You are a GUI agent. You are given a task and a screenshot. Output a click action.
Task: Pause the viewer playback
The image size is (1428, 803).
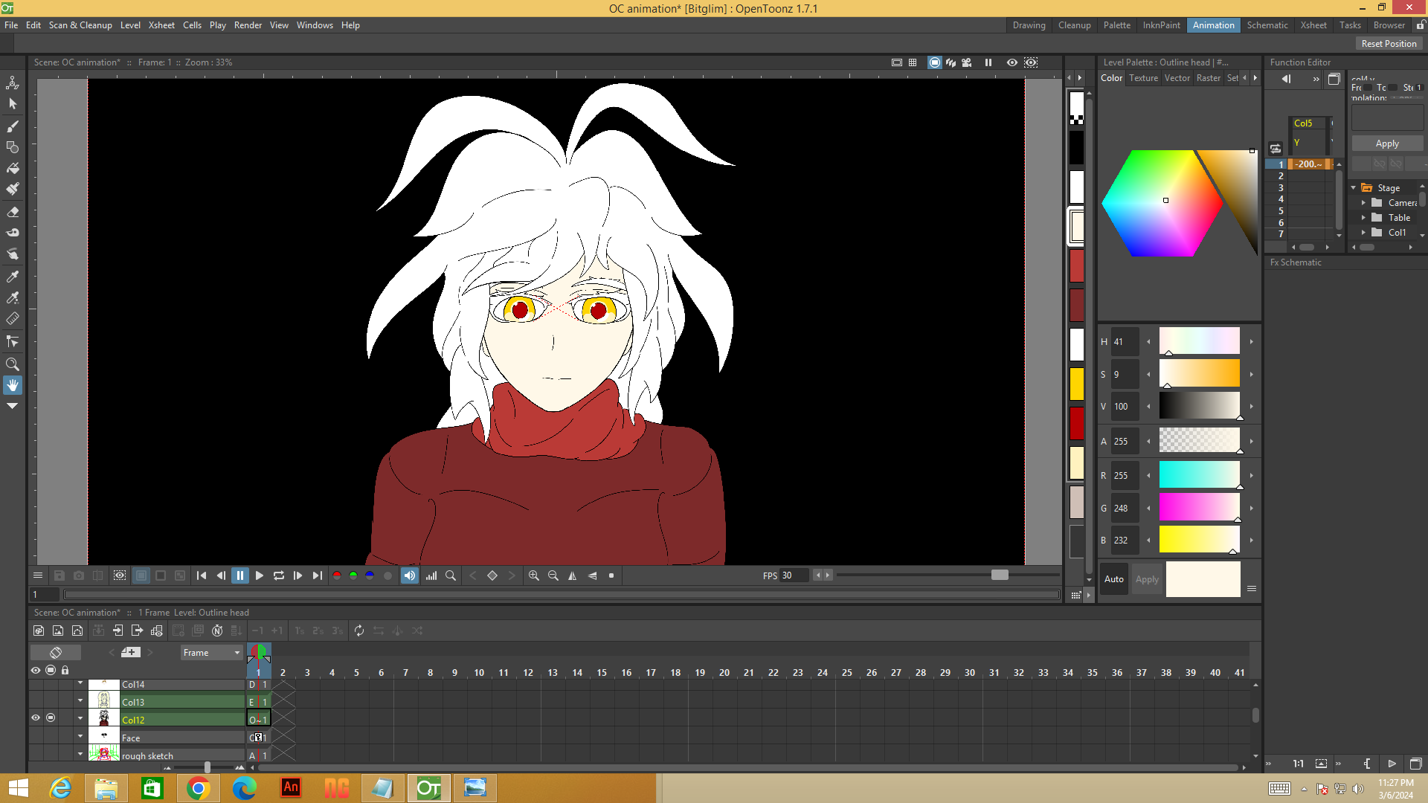[x=240, y=575]
